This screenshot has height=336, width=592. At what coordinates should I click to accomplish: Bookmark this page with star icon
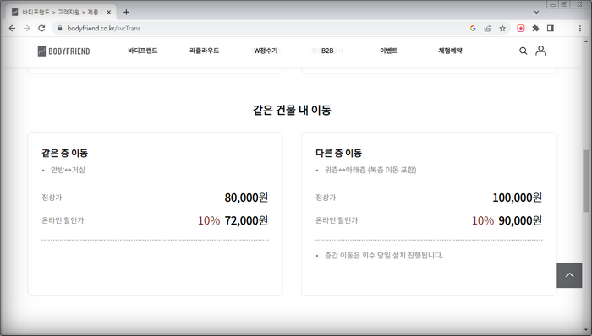502,28
